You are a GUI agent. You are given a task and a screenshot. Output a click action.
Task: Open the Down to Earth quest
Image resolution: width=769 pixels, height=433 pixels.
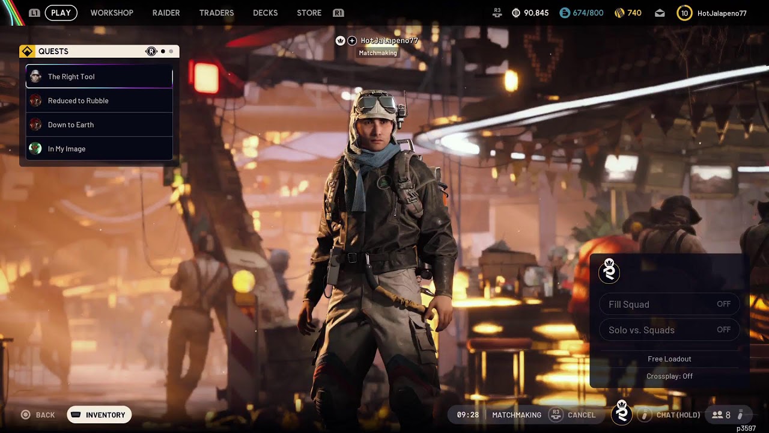[99, 124]
